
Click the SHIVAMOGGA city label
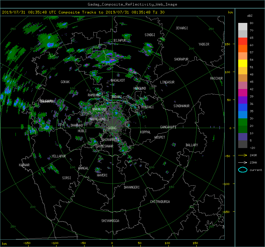(x=110, y=221)
